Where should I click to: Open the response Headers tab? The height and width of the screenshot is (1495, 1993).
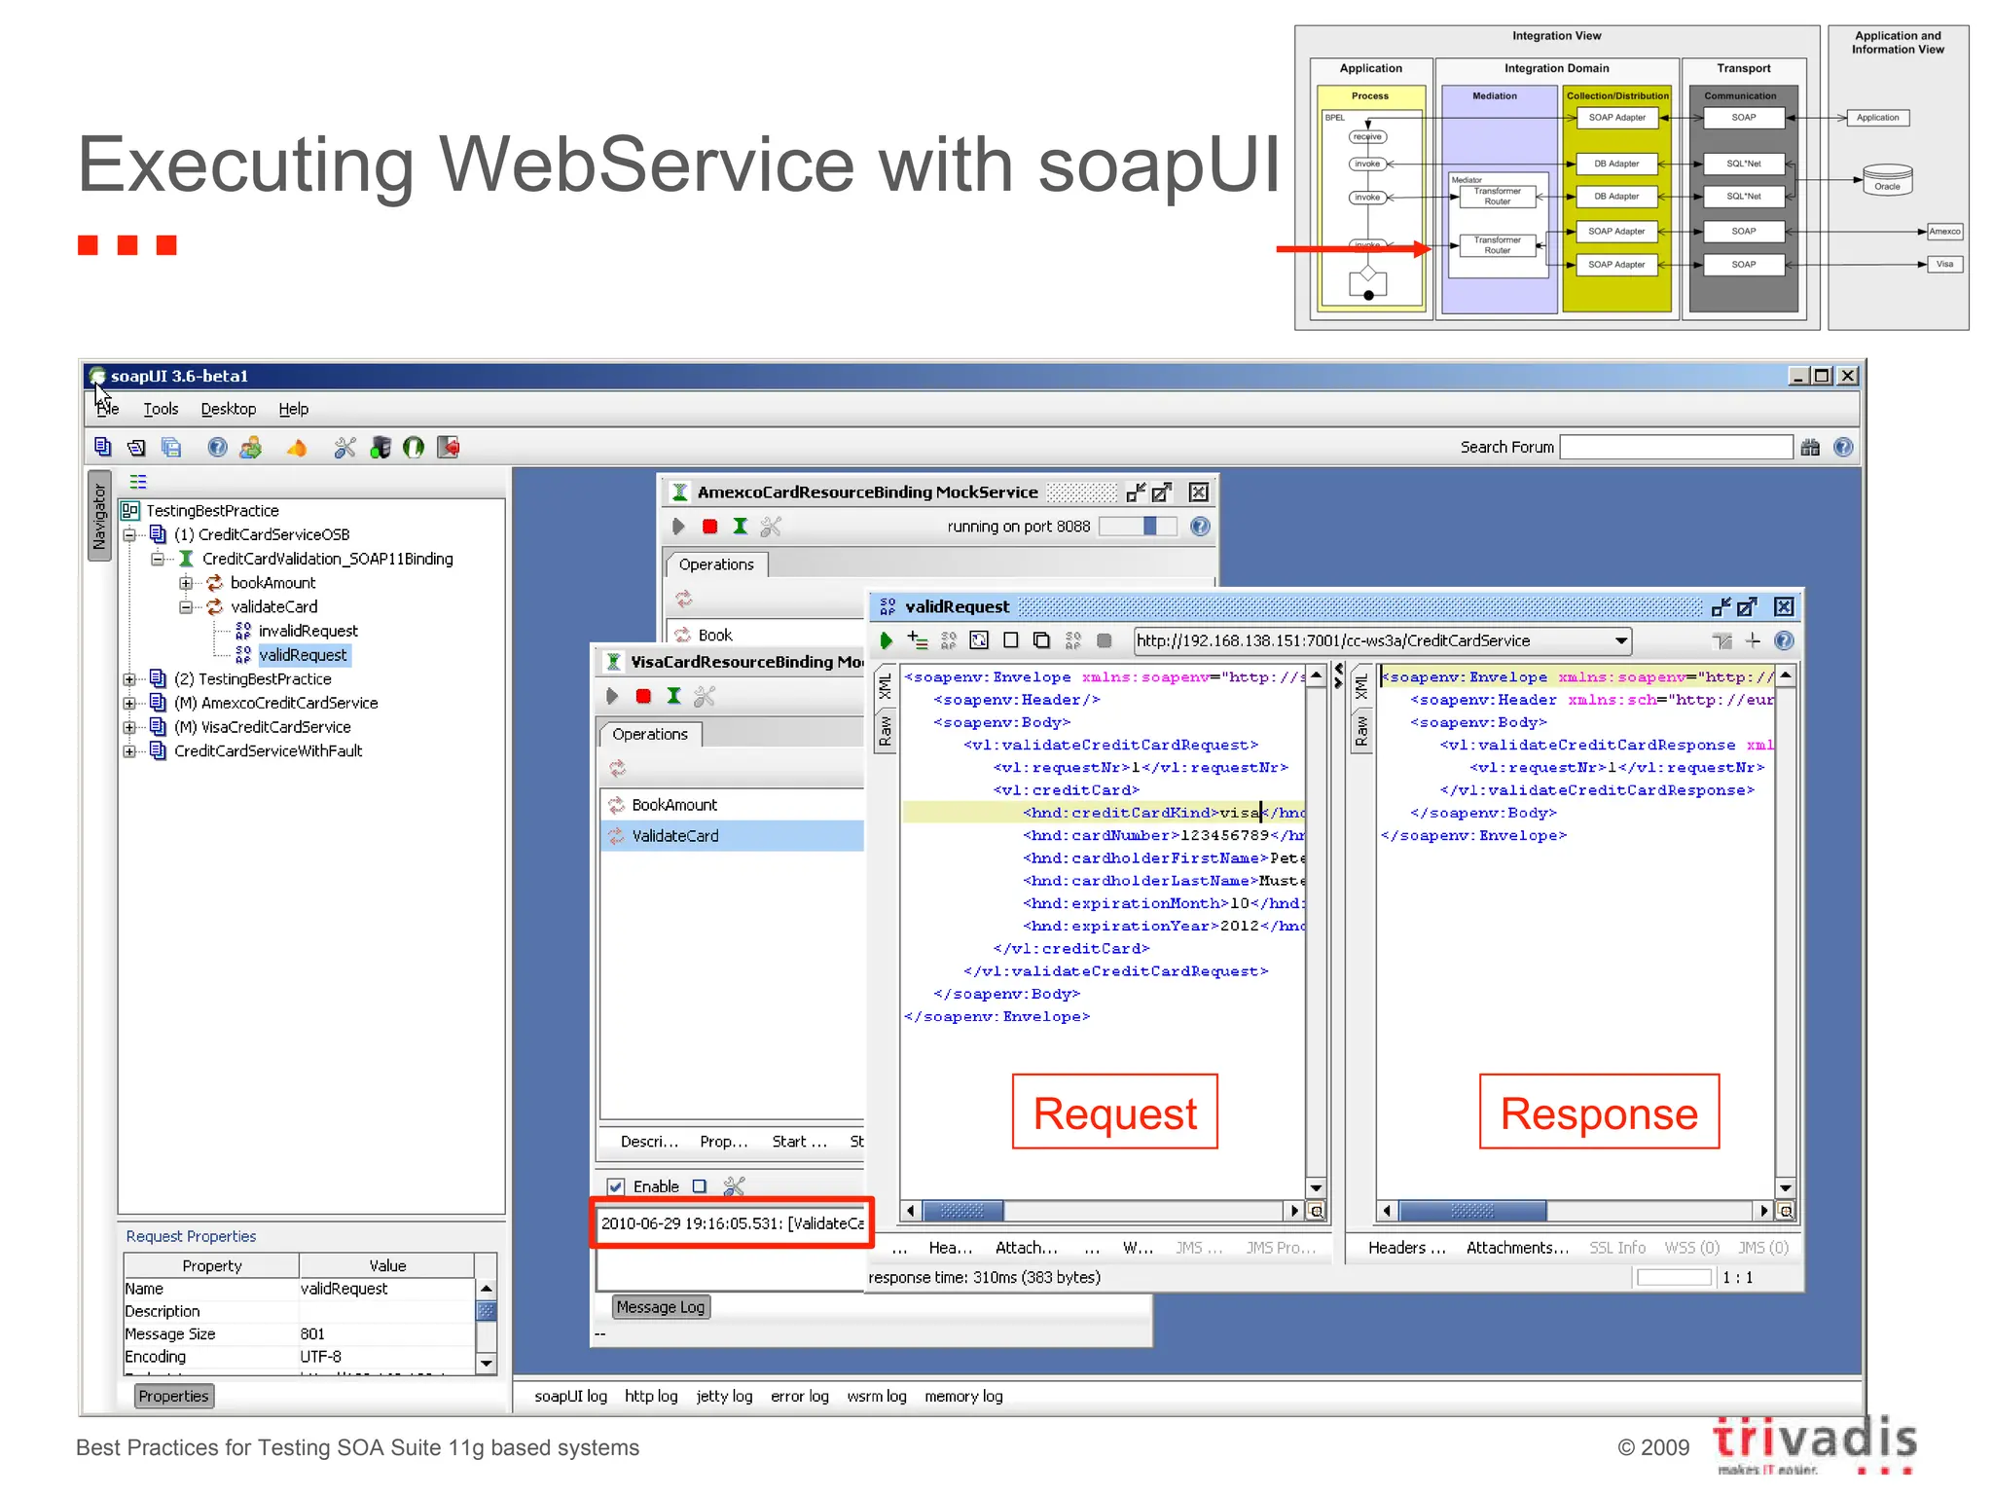1406,1248
